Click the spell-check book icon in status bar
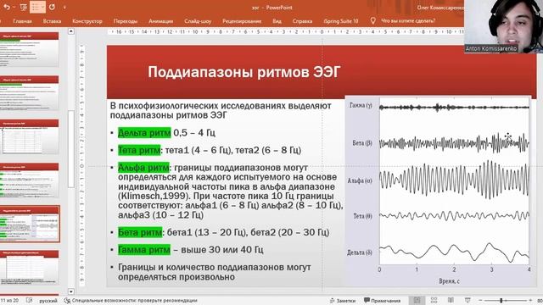Screen dimensions: 543x305 click(29, 301)
